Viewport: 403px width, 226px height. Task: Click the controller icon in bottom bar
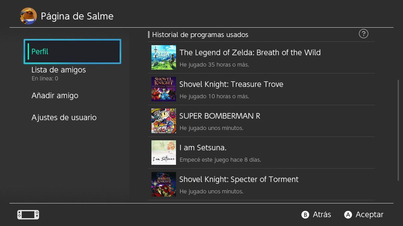click(28, 214)
